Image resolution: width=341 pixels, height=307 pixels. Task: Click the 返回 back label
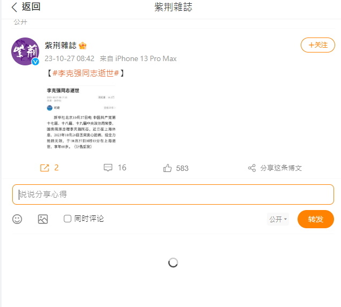tap(31, 7)
